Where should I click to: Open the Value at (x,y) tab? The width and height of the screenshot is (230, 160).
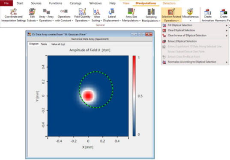(58, 44)
